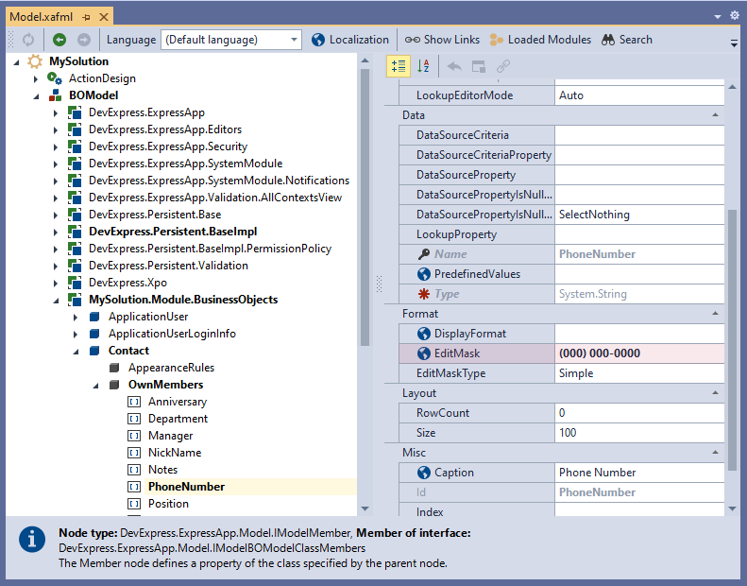Image resolution: width=747 pixels, height=586 pixels.
Task: Select the Notes member
Action: tap(162, 470)
